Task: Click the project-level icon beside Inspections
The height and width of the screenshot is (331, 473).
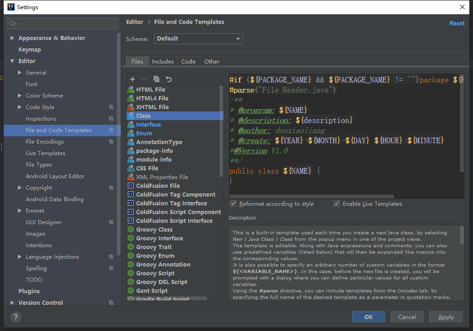Action: pos(111,119)
